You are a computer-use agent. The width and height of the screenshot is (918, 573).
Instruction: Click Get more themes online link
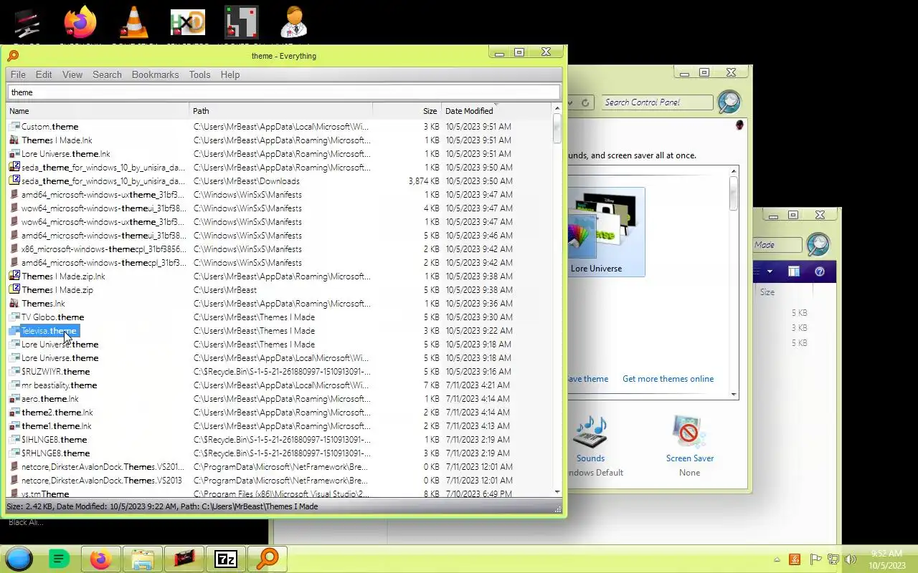point(668,379)
